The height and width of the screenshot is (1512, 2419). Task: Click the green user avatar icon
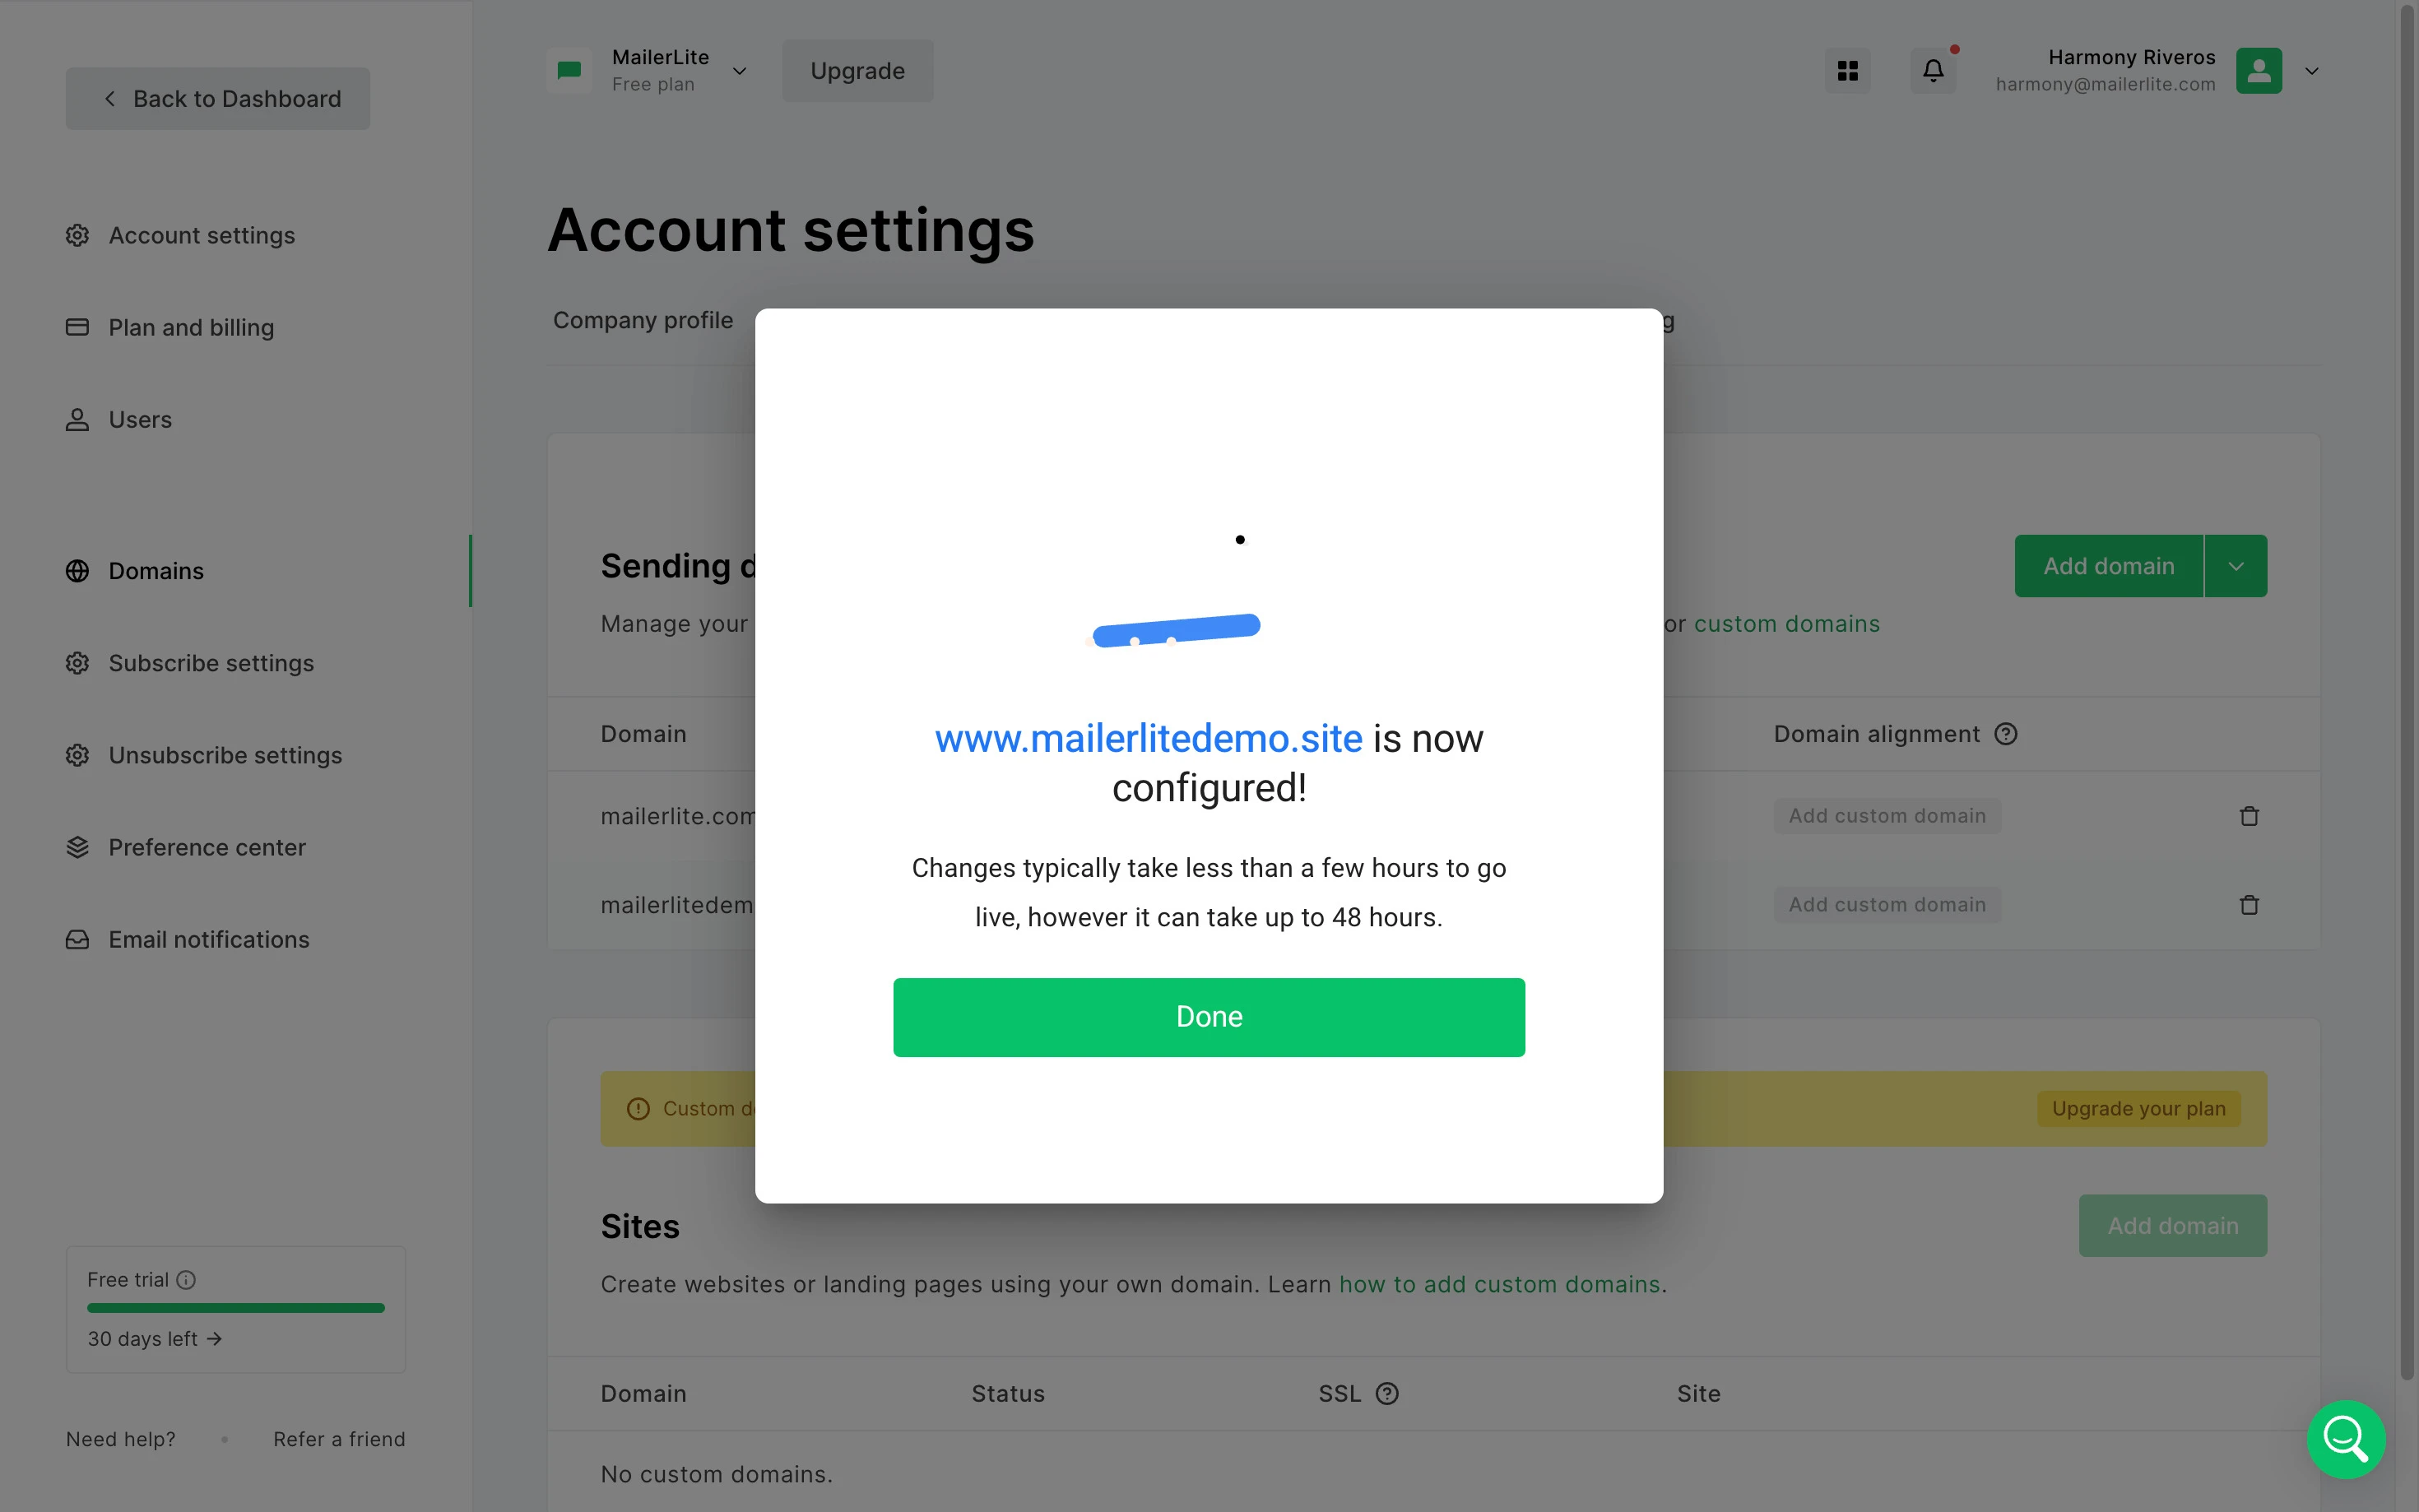coord(2259,71)
